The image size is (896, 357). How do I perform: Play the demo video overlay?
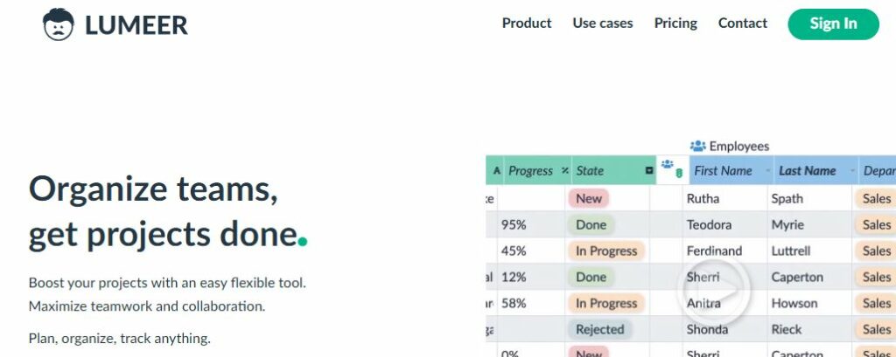pos(713,291)
